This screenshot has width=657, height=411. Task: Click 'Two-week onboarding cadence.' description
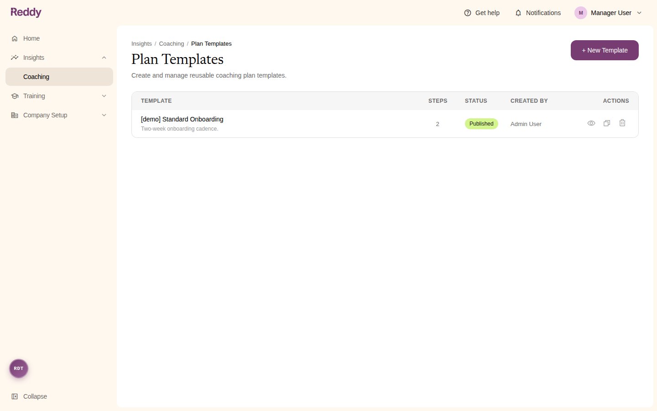[x=179, y=129]
